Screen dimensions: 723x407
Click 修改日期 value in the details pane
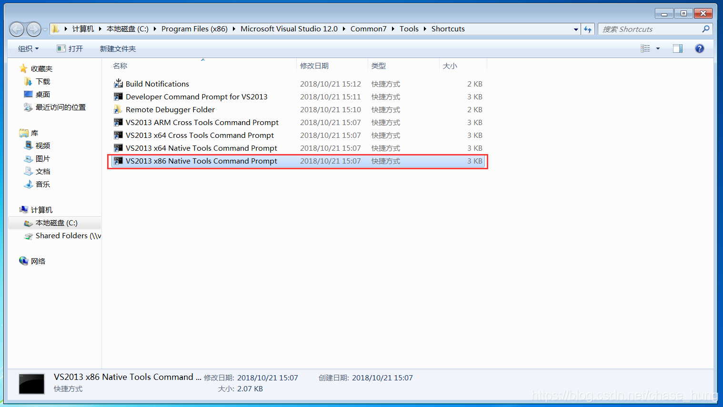click(268, 378)
